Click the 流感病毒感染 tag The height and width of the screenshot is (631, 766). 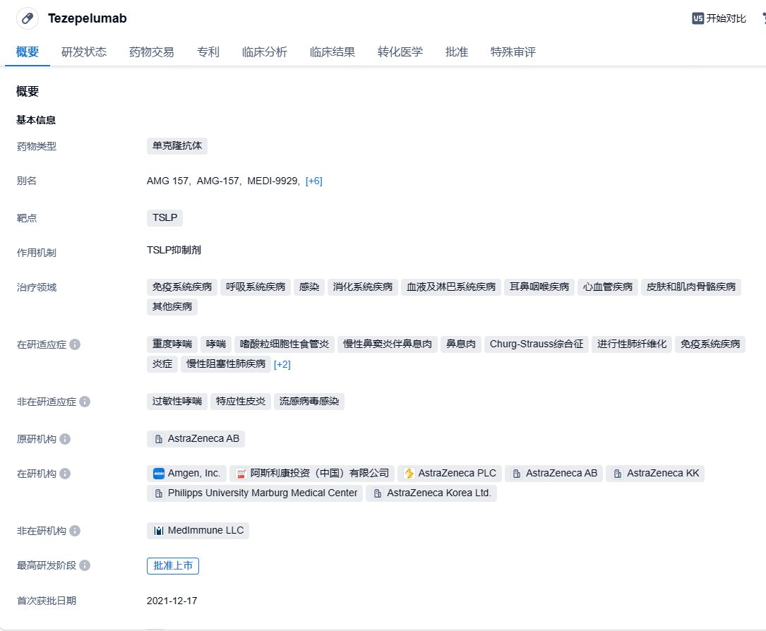309,402
